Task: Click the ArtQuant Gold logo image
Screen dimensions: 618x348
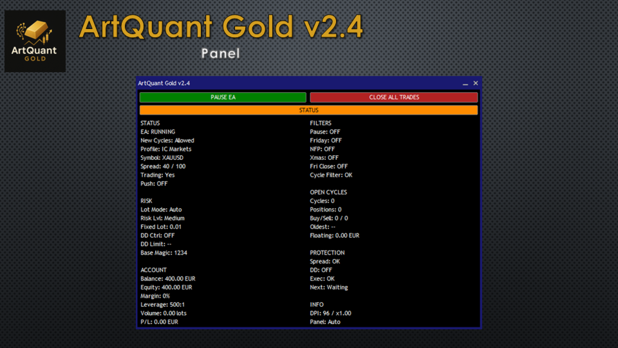Action: click(x=35, y=41)
